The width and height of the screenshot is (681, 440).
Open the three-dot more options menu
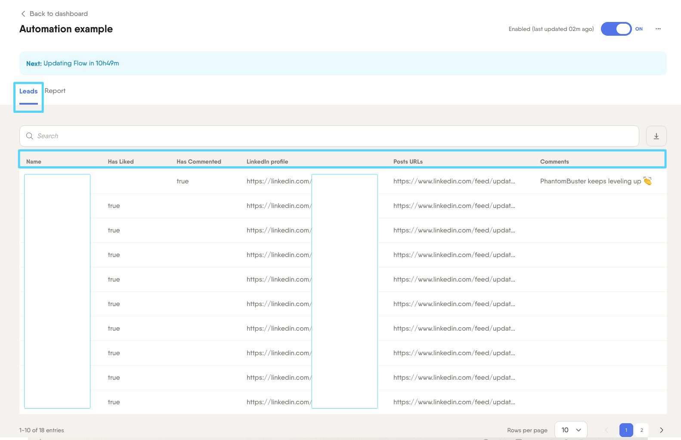[x=658, y=29]
